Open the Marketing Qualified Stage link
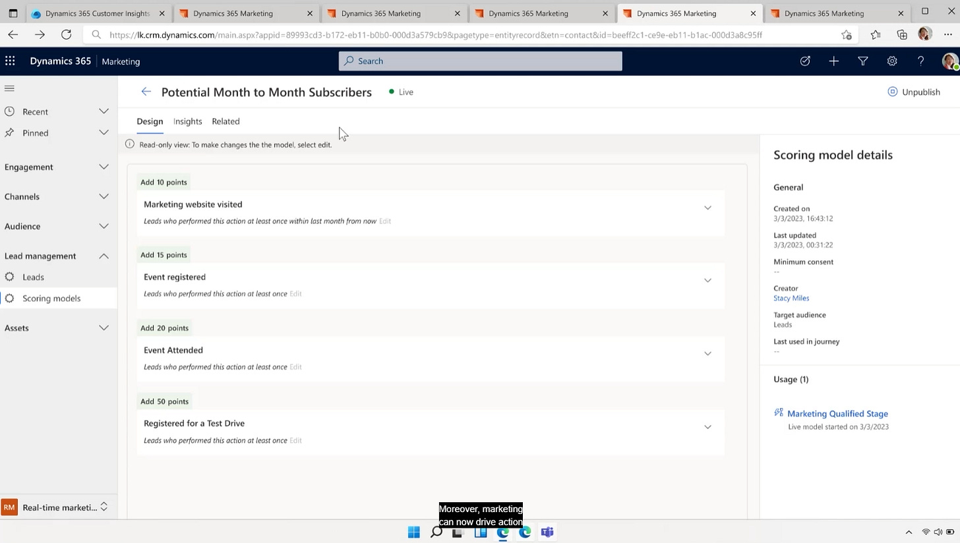Viewport: 960px width, 543px height. point(837,413)
